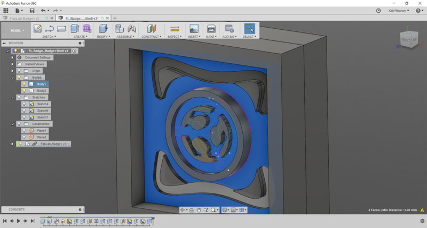Open the INSPECT menu
The width and height of the screenshot is (427, 228).
pos(175,37)
